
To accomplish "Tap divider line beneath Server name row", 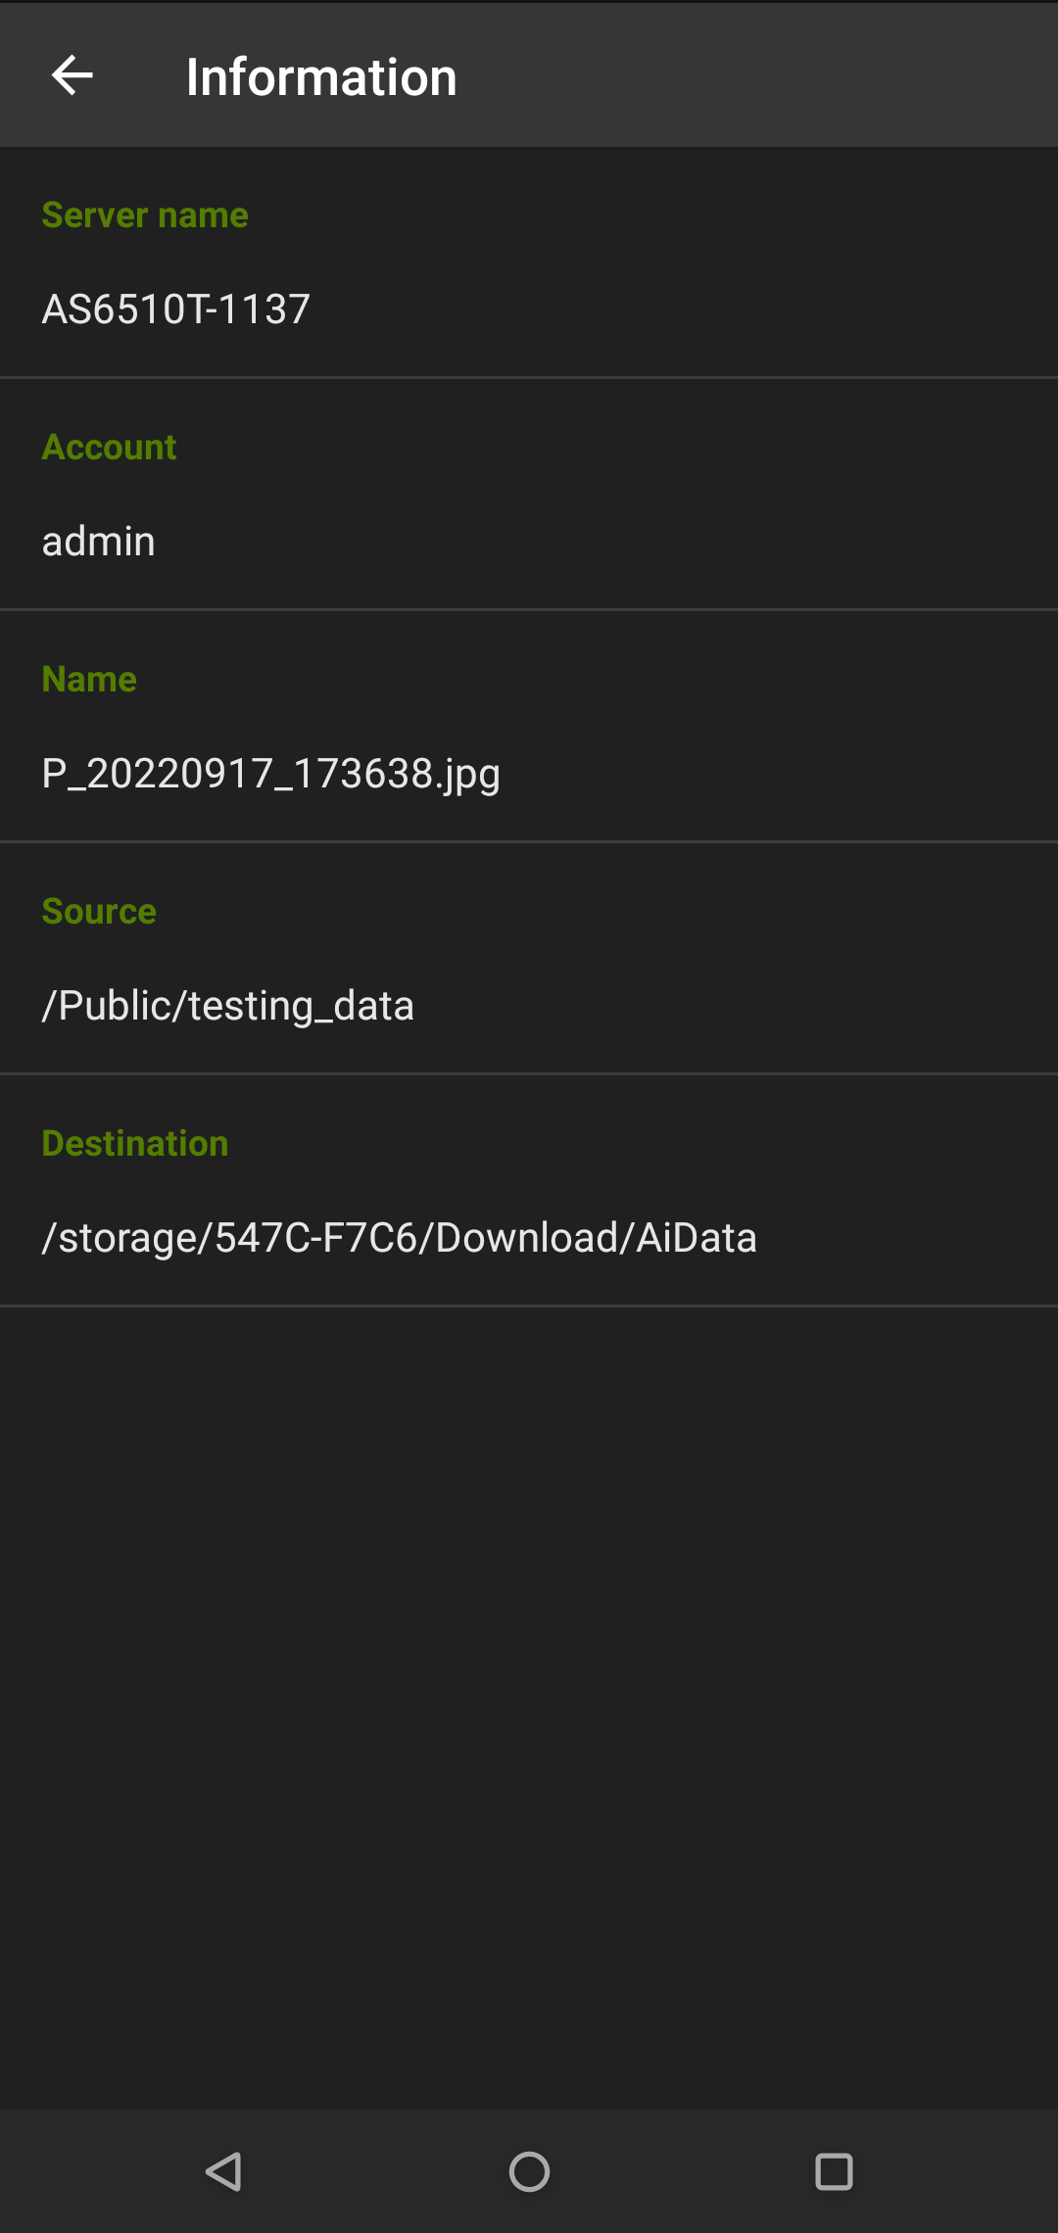I will pos(529,377).
